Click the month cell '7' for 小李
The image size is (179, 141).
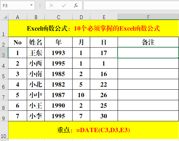[x=81, y=116]
